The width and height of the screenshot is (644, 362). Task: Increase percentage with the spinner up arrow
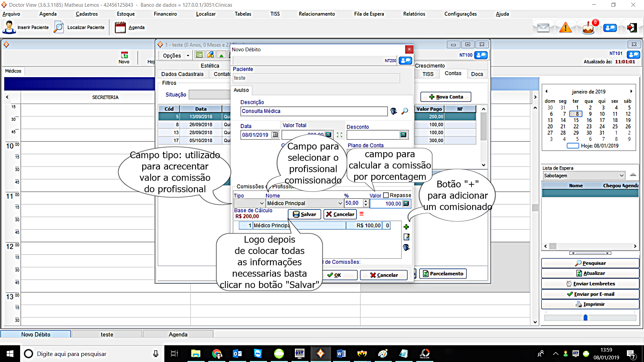366,201
